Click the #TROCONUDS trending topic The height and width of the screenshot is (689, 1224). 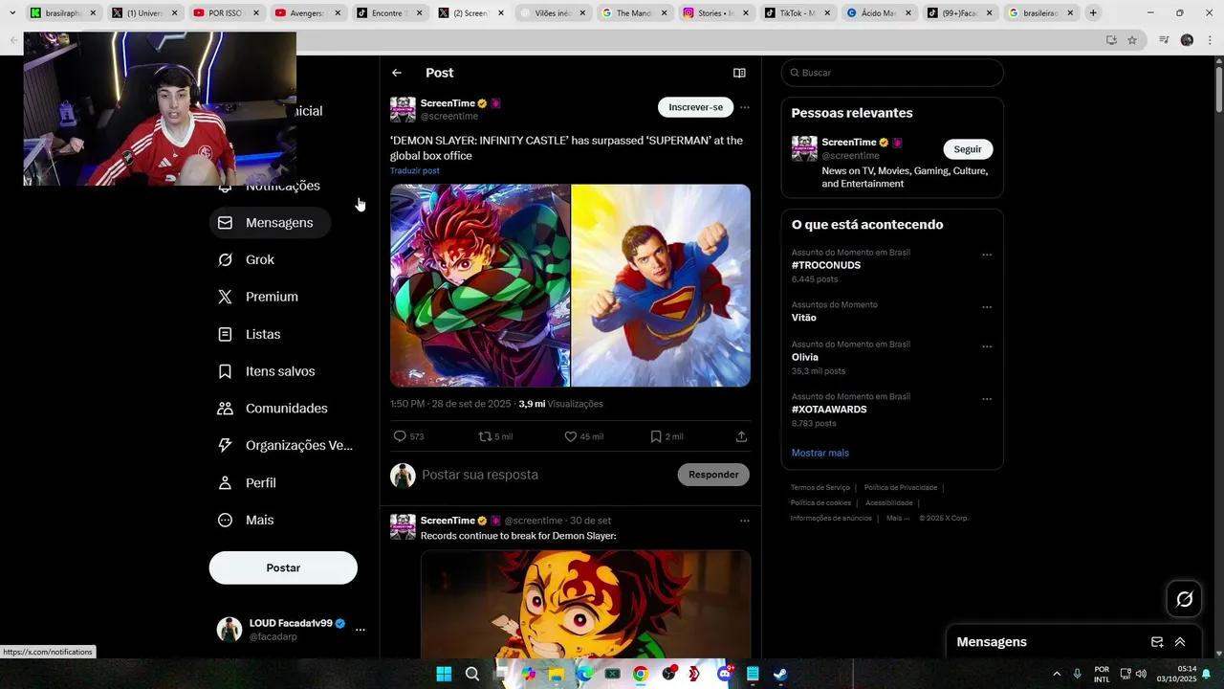point(826,265)
